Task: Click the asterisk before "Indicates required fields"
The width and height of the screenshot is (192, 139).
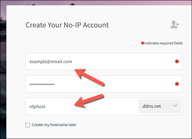Action: pyautogui.click(x=142, y=43)
